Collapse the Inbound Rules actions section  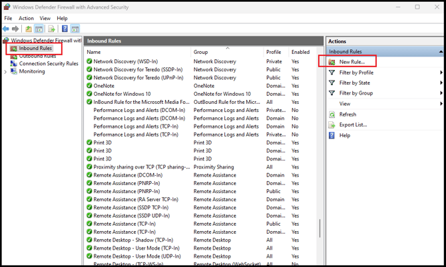click(441, 51)
